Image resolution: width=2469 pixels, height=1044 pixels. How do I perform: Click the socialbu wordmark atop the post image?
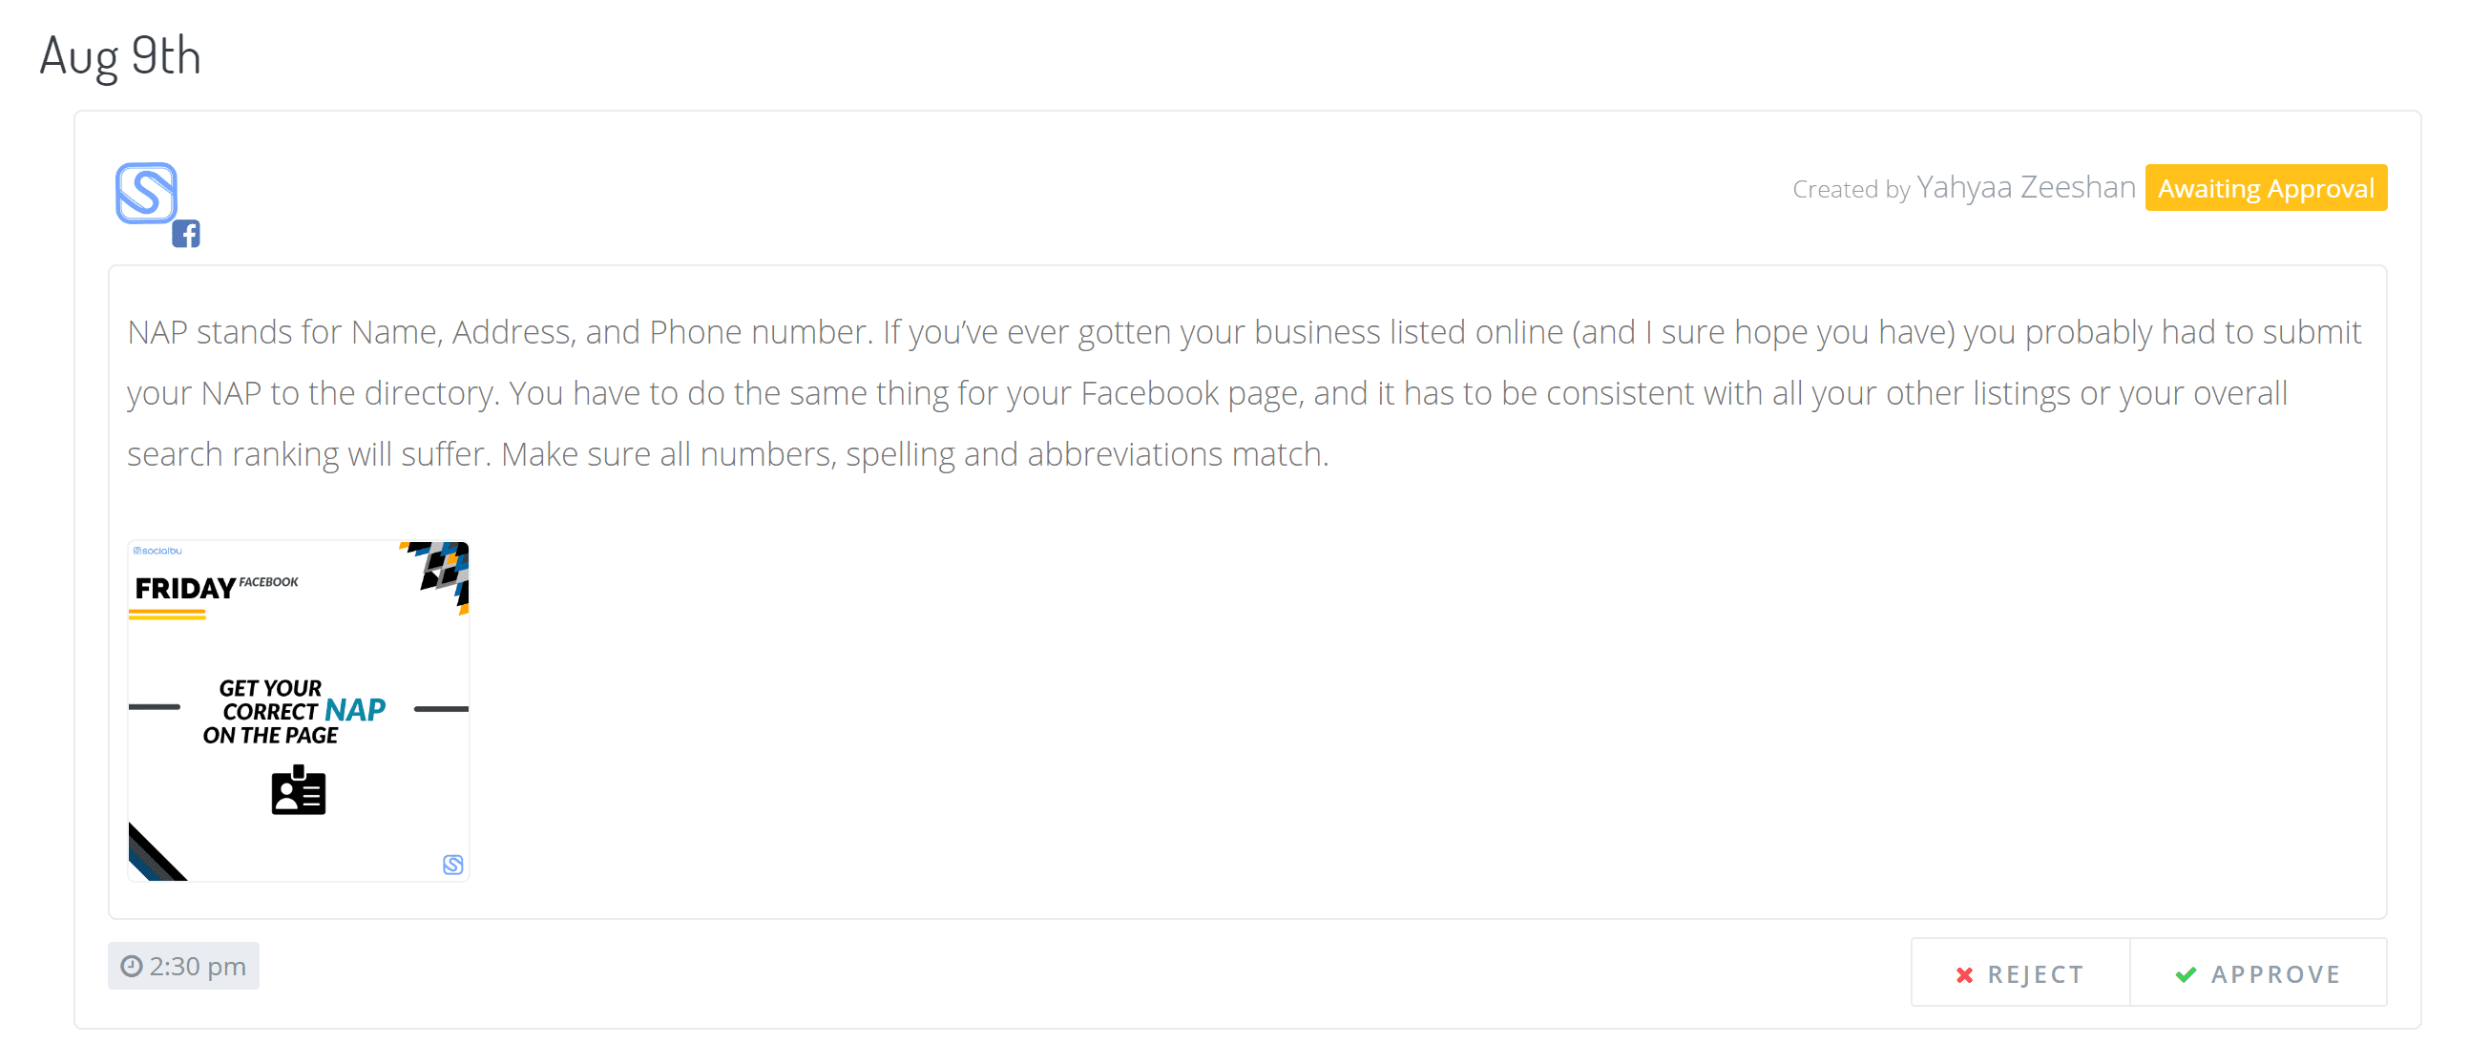click(157, 552)
